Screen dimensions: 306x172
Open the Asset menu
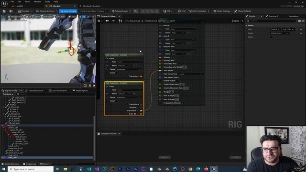(x=28, y=1)
